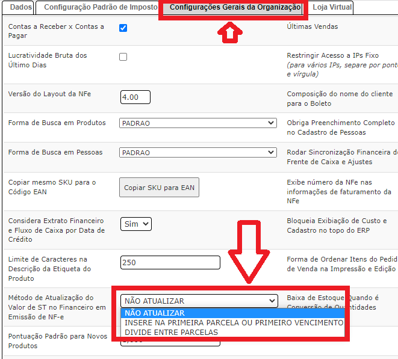Click Forma de Busca em Pessoas label
This screenshot has height=359, width=398.
(x=55, y=152)
